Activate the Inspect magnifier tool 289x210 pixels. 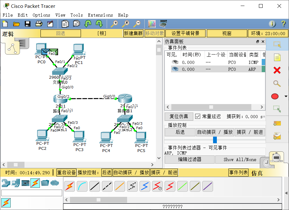[x=277, y=84]
